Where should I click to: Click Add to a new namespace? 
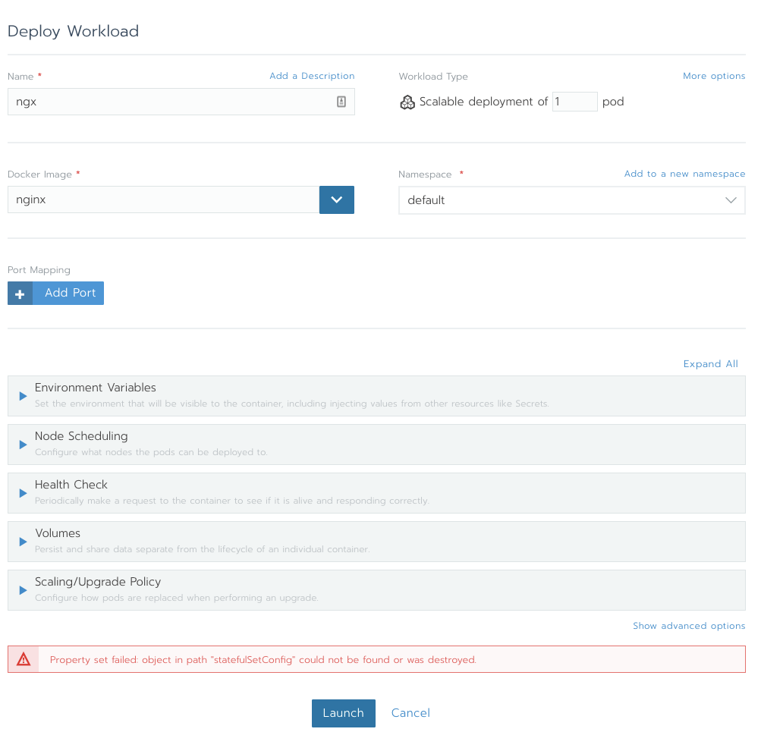(x=685, y=174)
